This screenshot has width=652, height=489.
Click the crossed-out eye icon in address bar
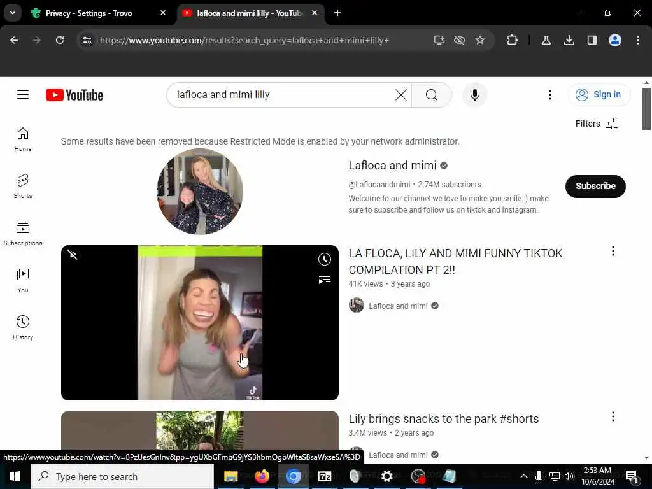pos(460,40)
